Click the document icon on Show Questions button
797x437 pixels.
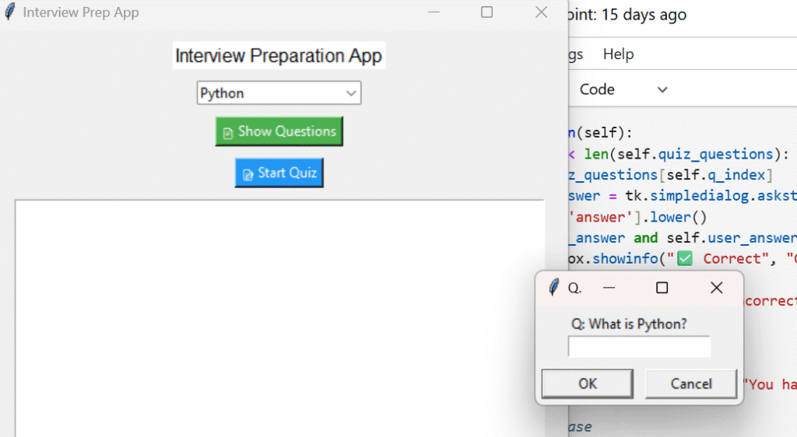[228, 133]
